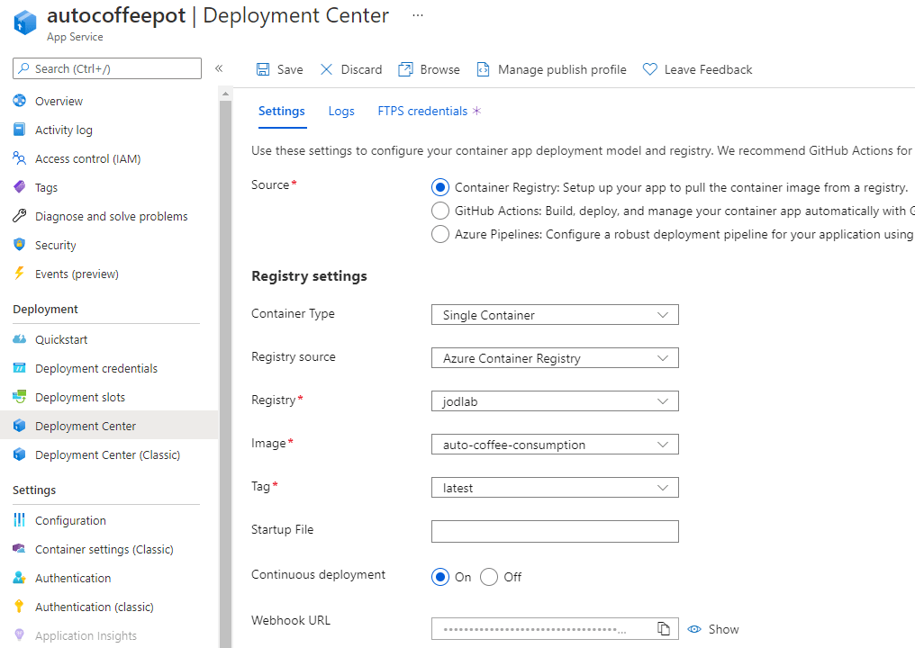Click the Save disk icon in toolbar
Viewport: 915px width, 648px height.
tap(263, 69)
